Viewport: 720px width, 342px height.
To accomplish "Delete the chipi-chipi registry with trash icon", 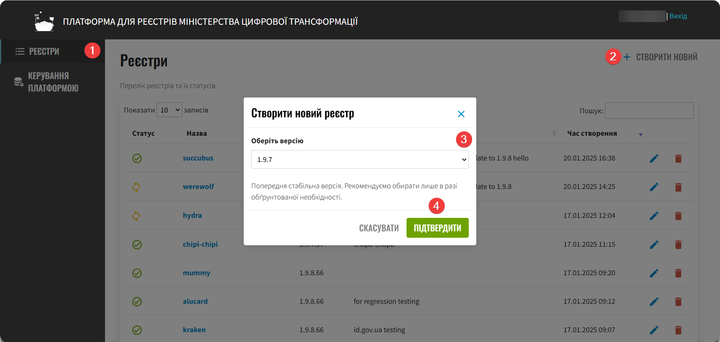I will [678, 245].
